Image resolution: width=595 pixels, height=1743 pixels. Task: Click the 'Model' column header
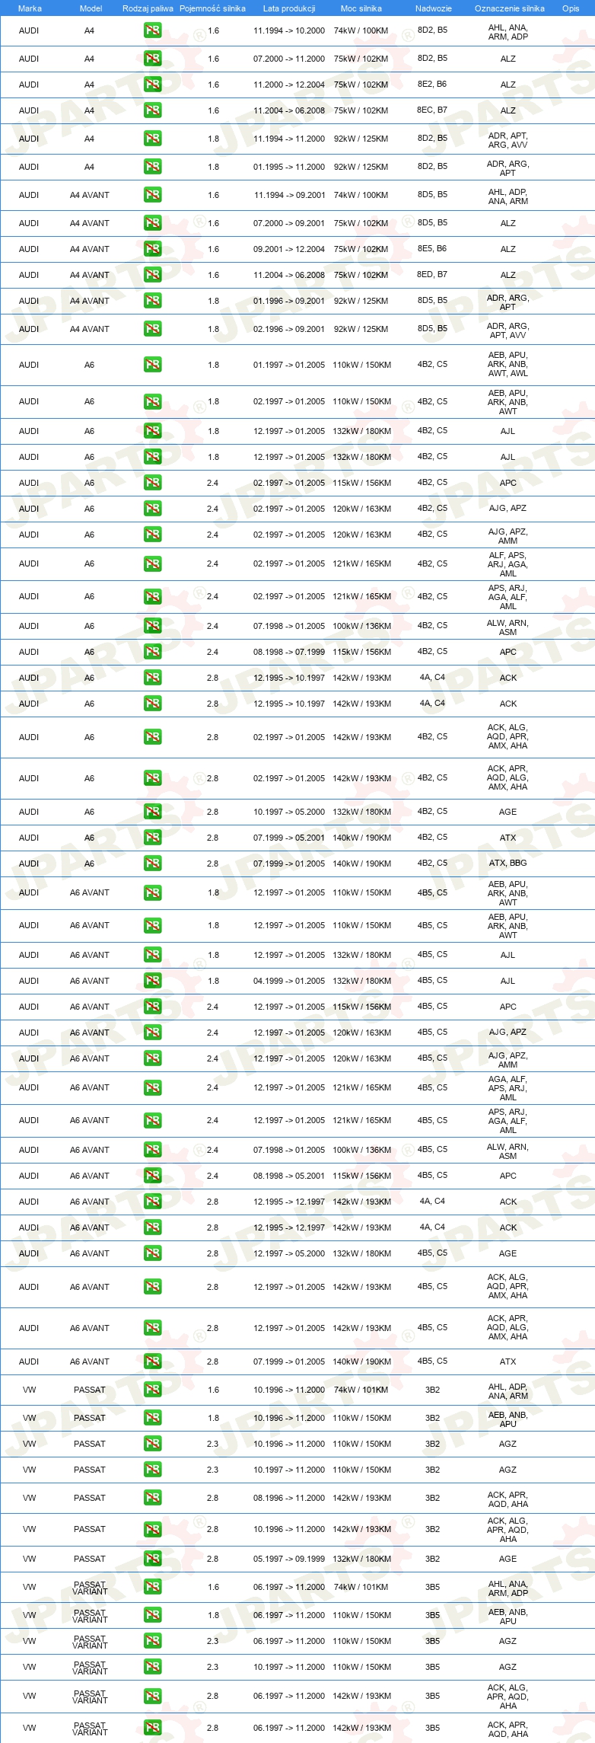[91, 8]
